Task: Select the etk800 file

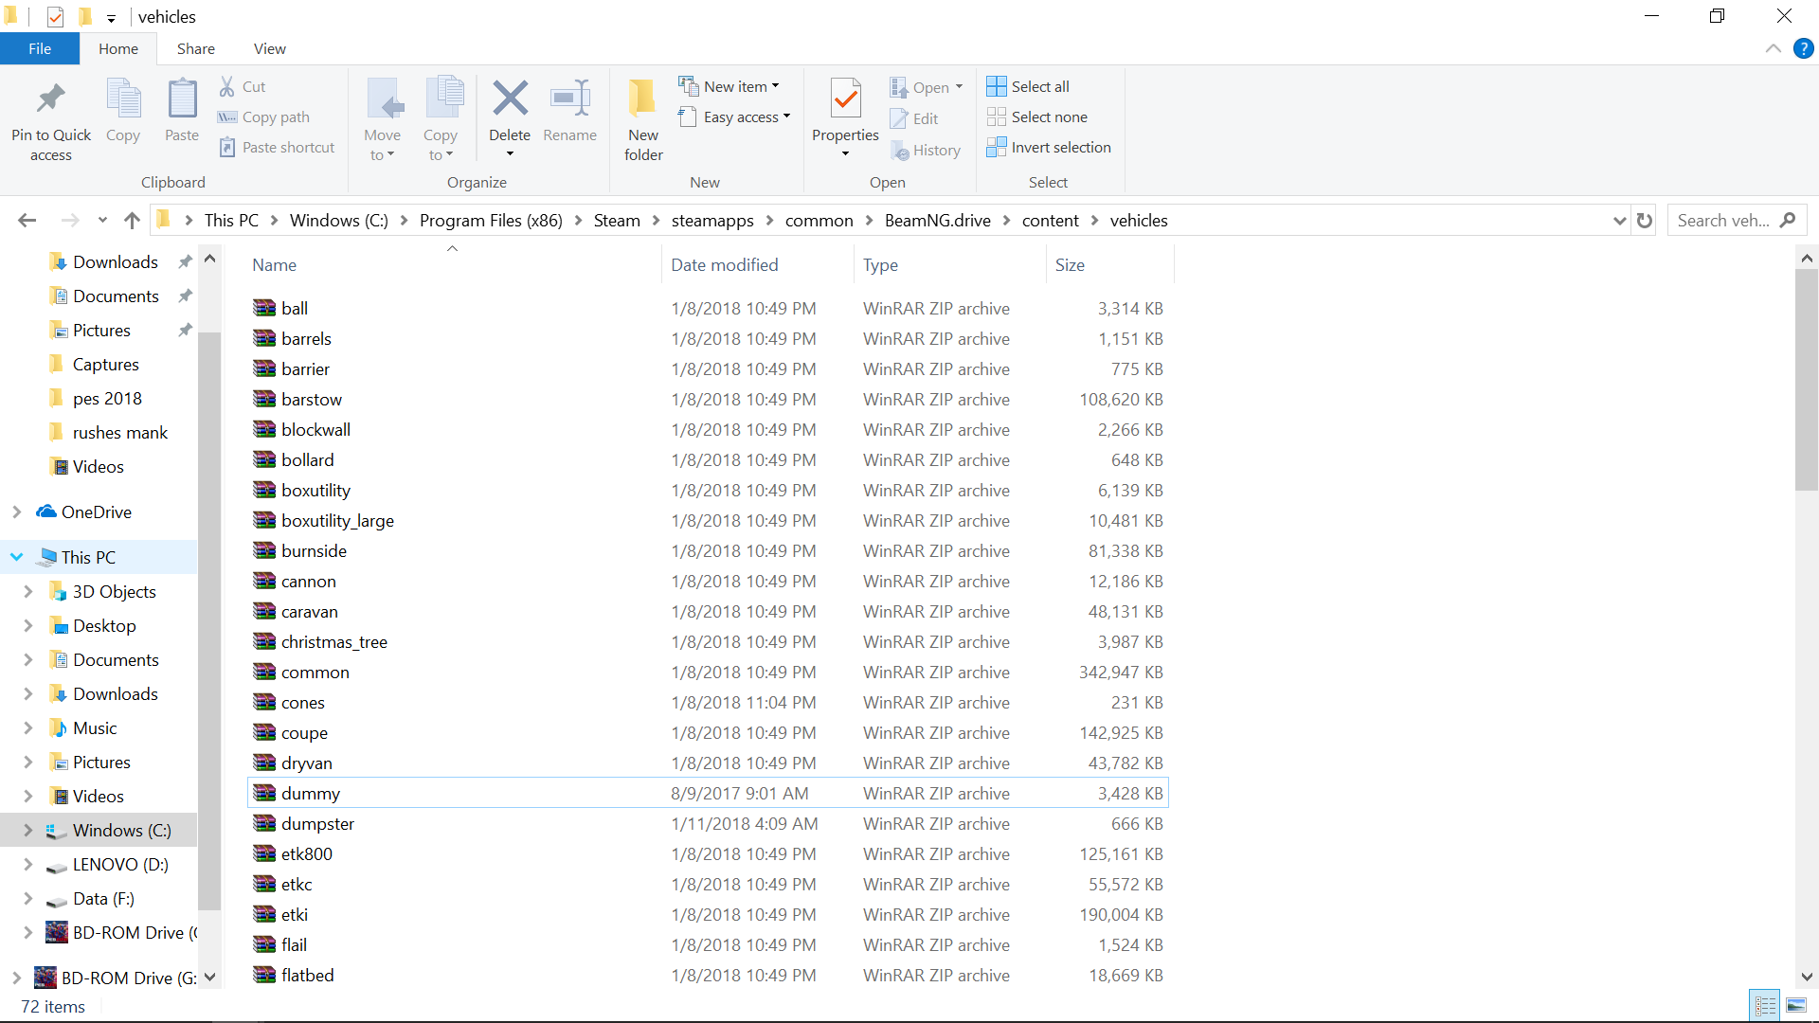Action: [x=708, y=853]
